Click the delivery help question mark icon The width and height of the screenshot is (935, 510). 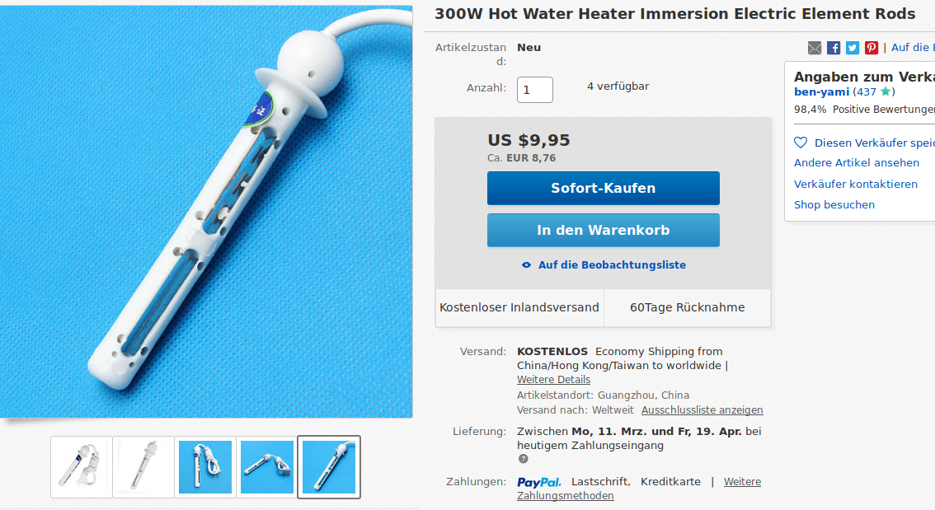coord(523,459)
